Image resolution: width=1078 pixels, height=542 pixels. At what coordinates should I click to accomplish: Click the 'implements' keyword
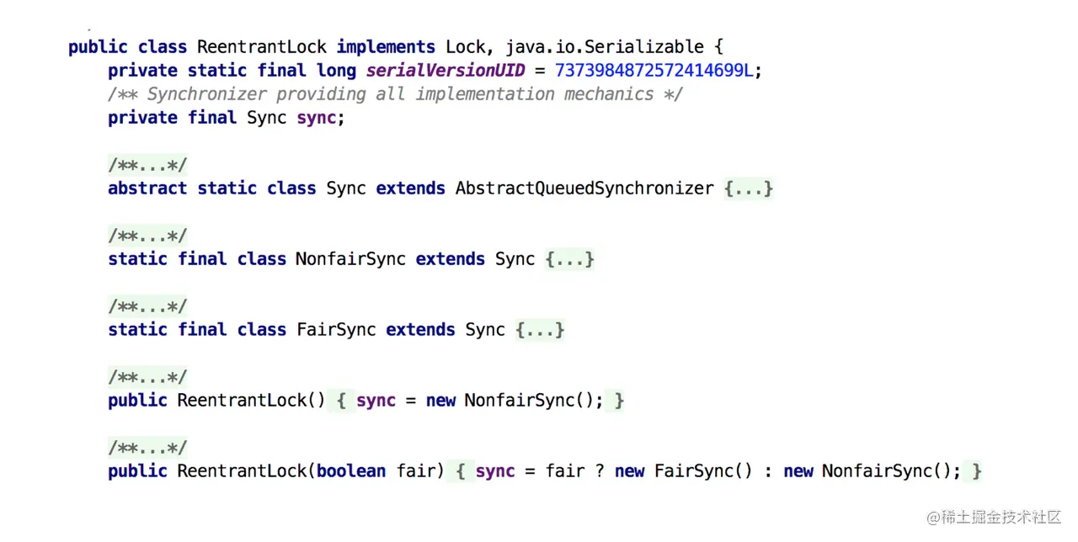(x=386, y=47)
